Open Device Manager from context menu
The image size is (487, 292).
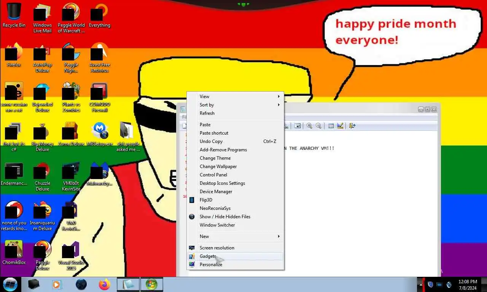pos(236,192)
